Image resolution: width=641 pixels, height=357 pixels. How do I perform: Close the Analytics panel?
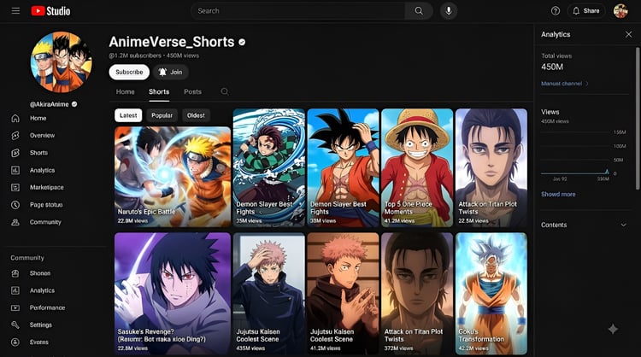point(629,35)
